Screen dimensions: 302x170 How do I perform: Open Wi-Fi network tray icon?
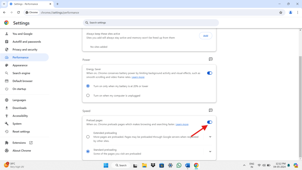(259, 165)
